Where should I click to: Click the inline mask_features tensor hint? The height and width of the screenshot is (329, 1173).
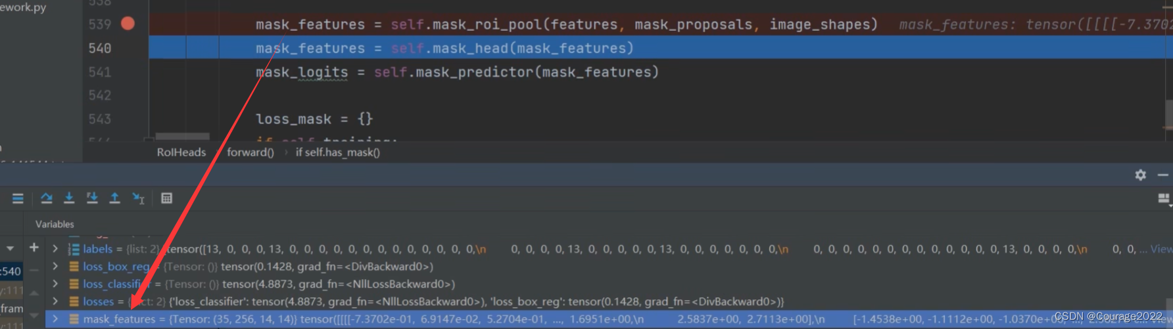point(1036,24)
